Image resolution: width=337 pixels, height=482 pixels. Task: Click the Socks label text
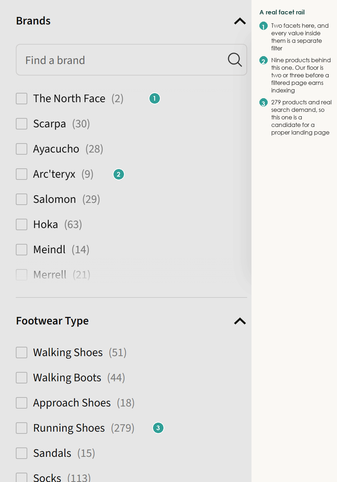pyautogui.click(x=47, y=478)
